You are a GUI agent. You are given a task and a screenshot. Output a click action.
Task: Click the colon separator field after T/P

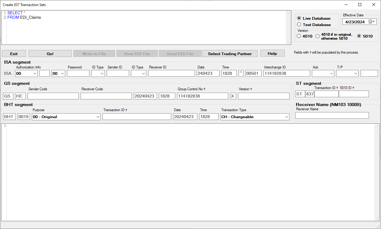point(369,73)
